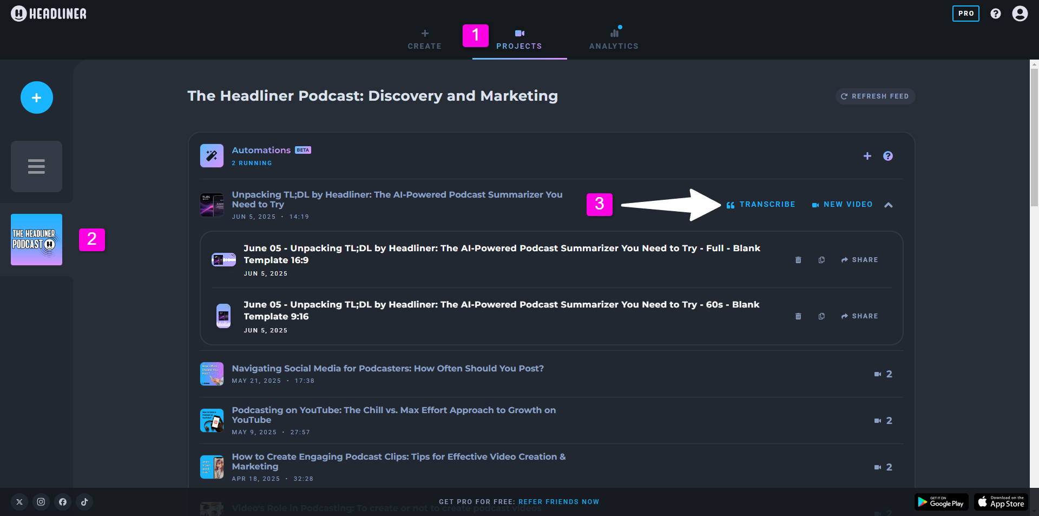Open the X (Twitter) social icon
The width and height of the screenshot is (1039, 516).
click(19, 502)
